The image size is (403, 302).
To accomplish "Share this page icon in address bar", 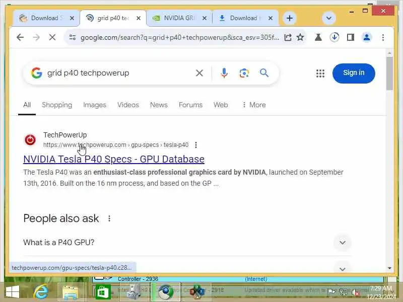I will tap(288, 37).
